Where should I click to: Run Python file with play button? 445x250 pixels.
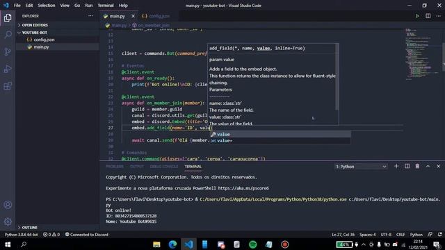click(x=417, y=16)
